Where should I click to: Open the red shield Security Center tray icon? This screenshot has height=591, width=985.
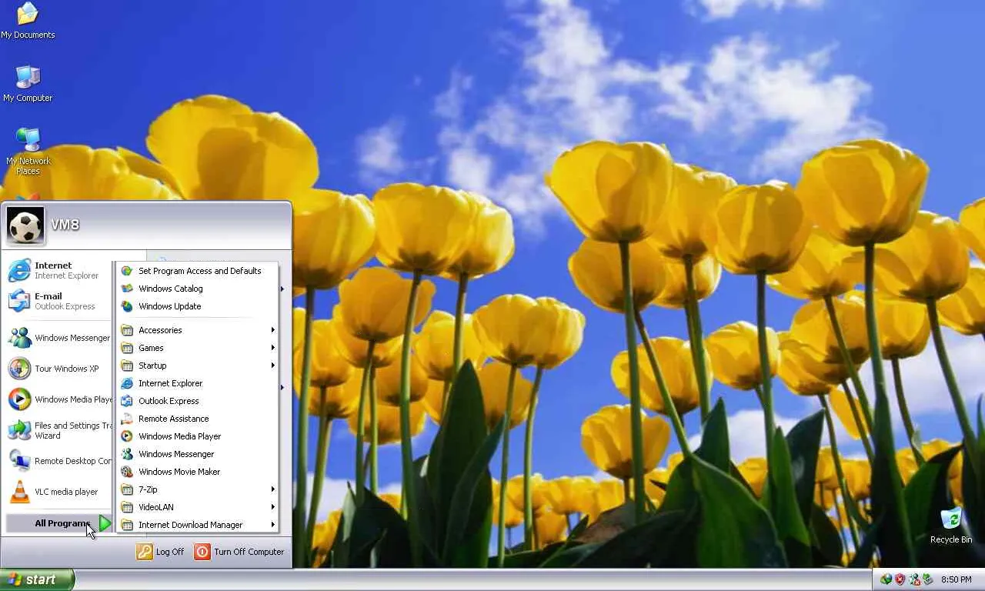tap(900, 579)
